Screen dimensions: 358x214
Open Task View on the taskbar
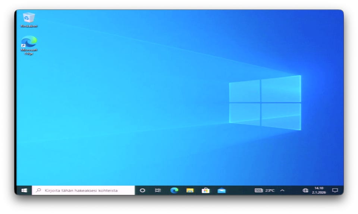click(x=158, y=190)
